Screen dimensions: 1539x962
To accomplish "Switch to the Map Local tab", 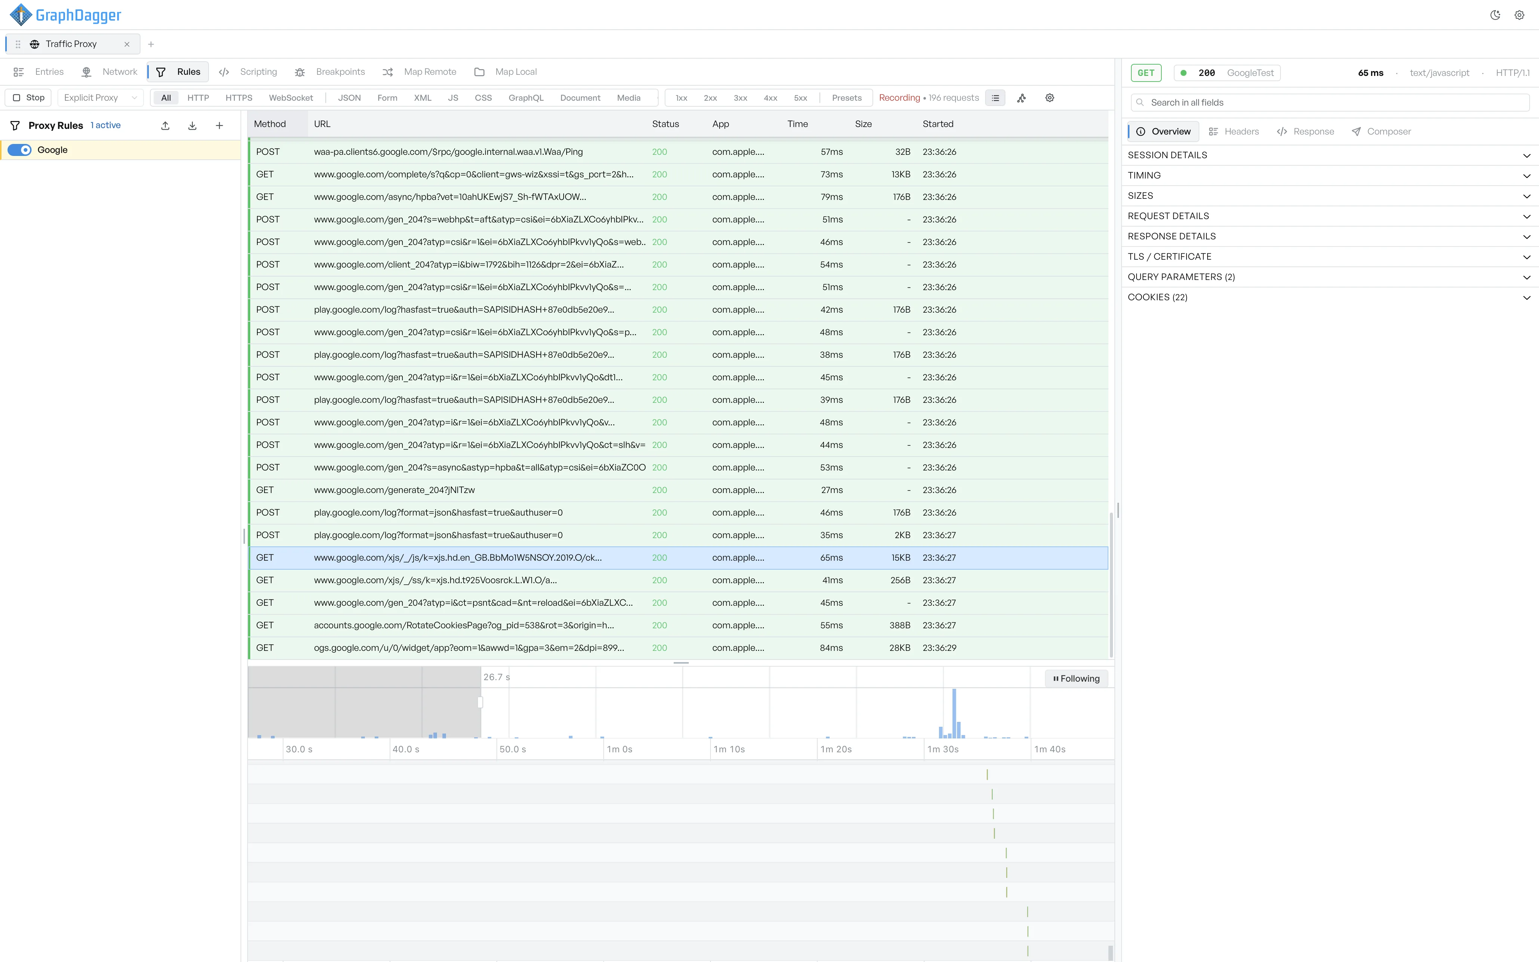I will 506,72.
